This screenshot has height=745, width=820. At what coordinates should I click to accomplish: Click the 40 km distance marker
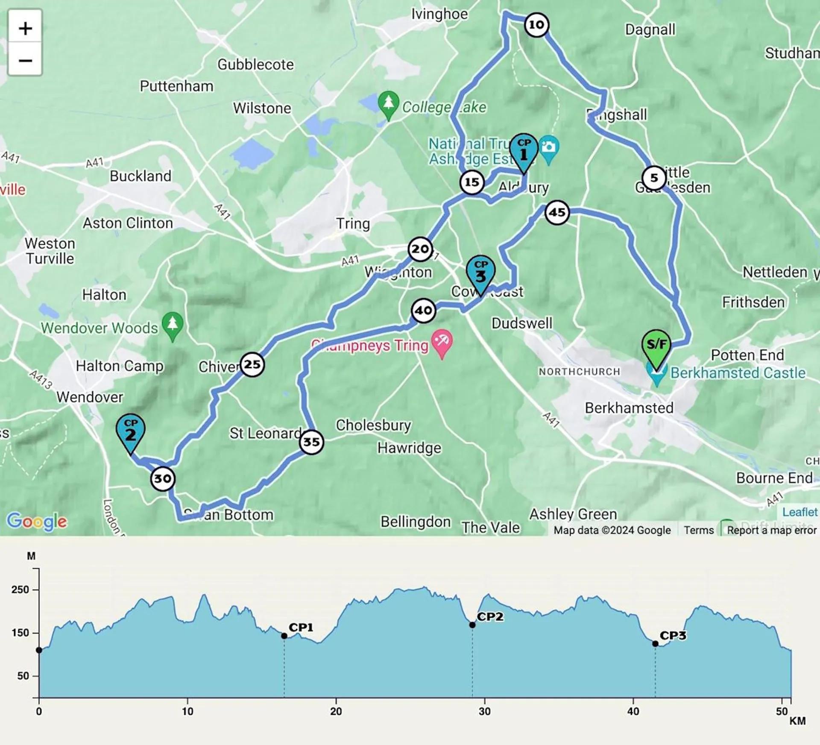(424, 311)
